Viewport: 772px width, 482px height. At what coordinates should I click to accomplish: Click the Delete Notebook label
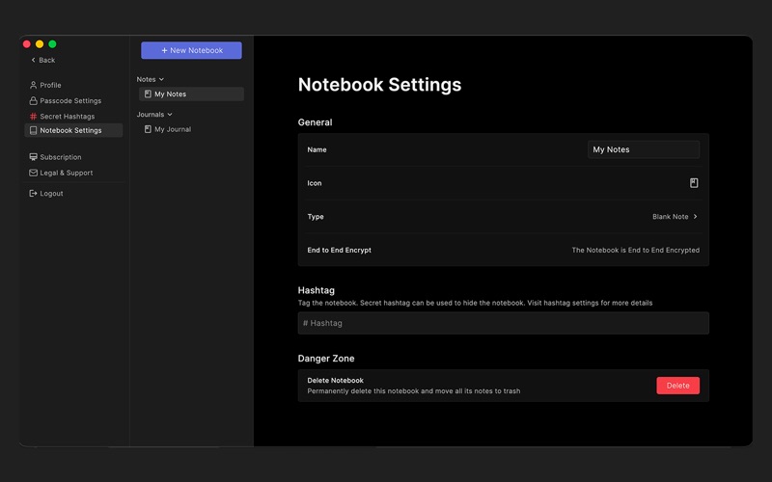click(x=335, y=380)
